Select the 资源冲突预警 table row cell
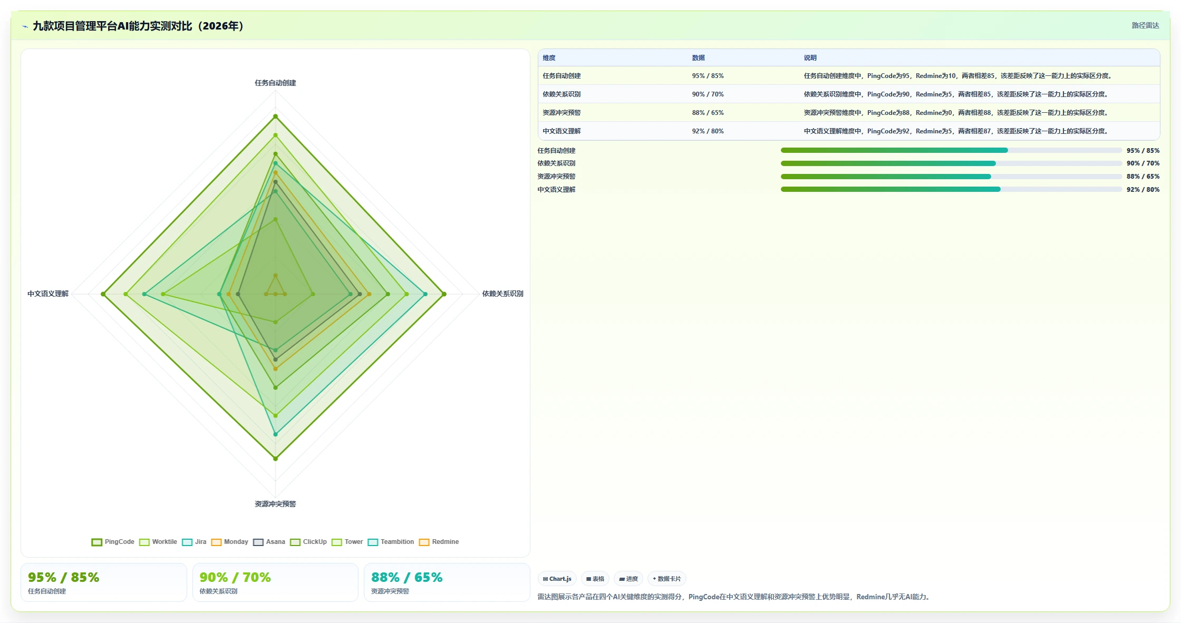Screen dimensions: 1181x623 562,113
